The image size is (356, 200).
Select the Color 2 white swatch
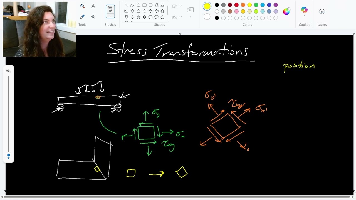click(x=207, y=17)
